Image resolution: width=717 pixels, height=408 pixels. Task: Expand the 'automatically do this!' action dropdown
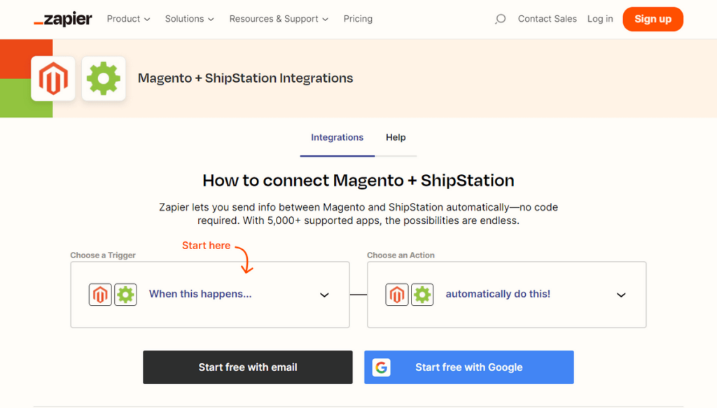620,294
